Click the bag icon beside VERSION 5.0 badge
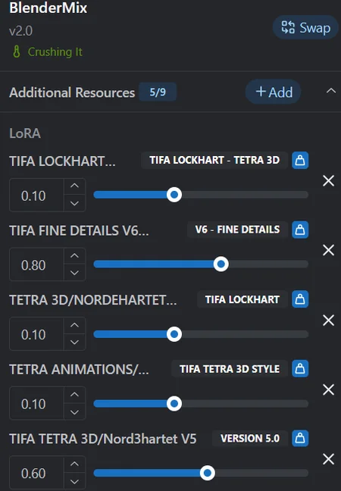 pos(300,438)
